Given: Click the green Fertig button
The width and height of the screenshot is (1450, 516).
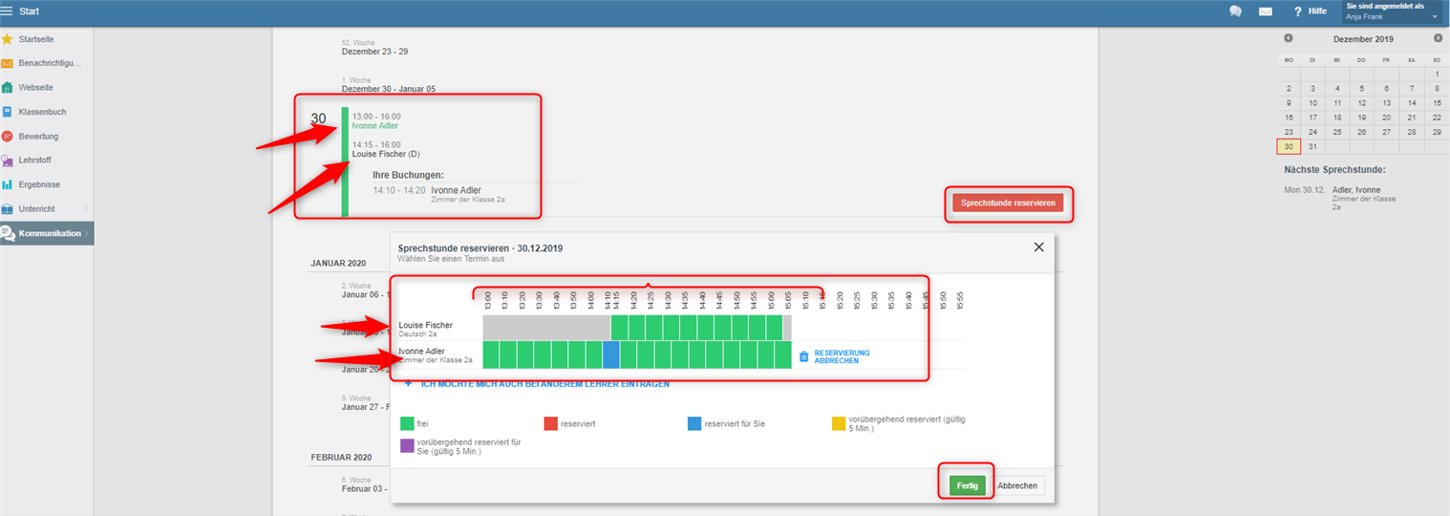Looking at the screenshot, I should tap(967, 485).
